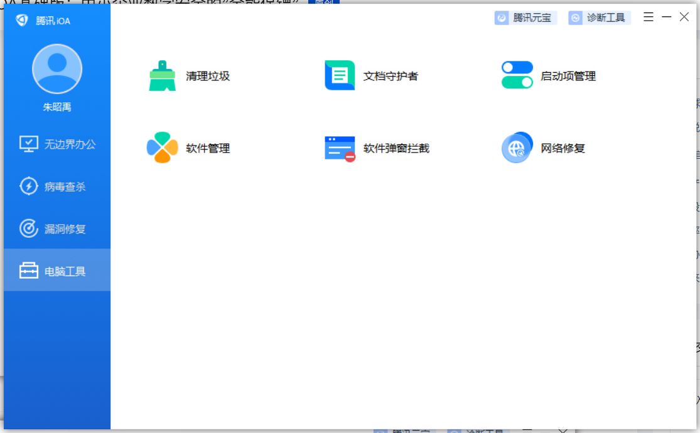The width and height of the screenshot is (700, 433).
Task: Click the 漏洞修复 target icon
Action: [x=29, y=228]
